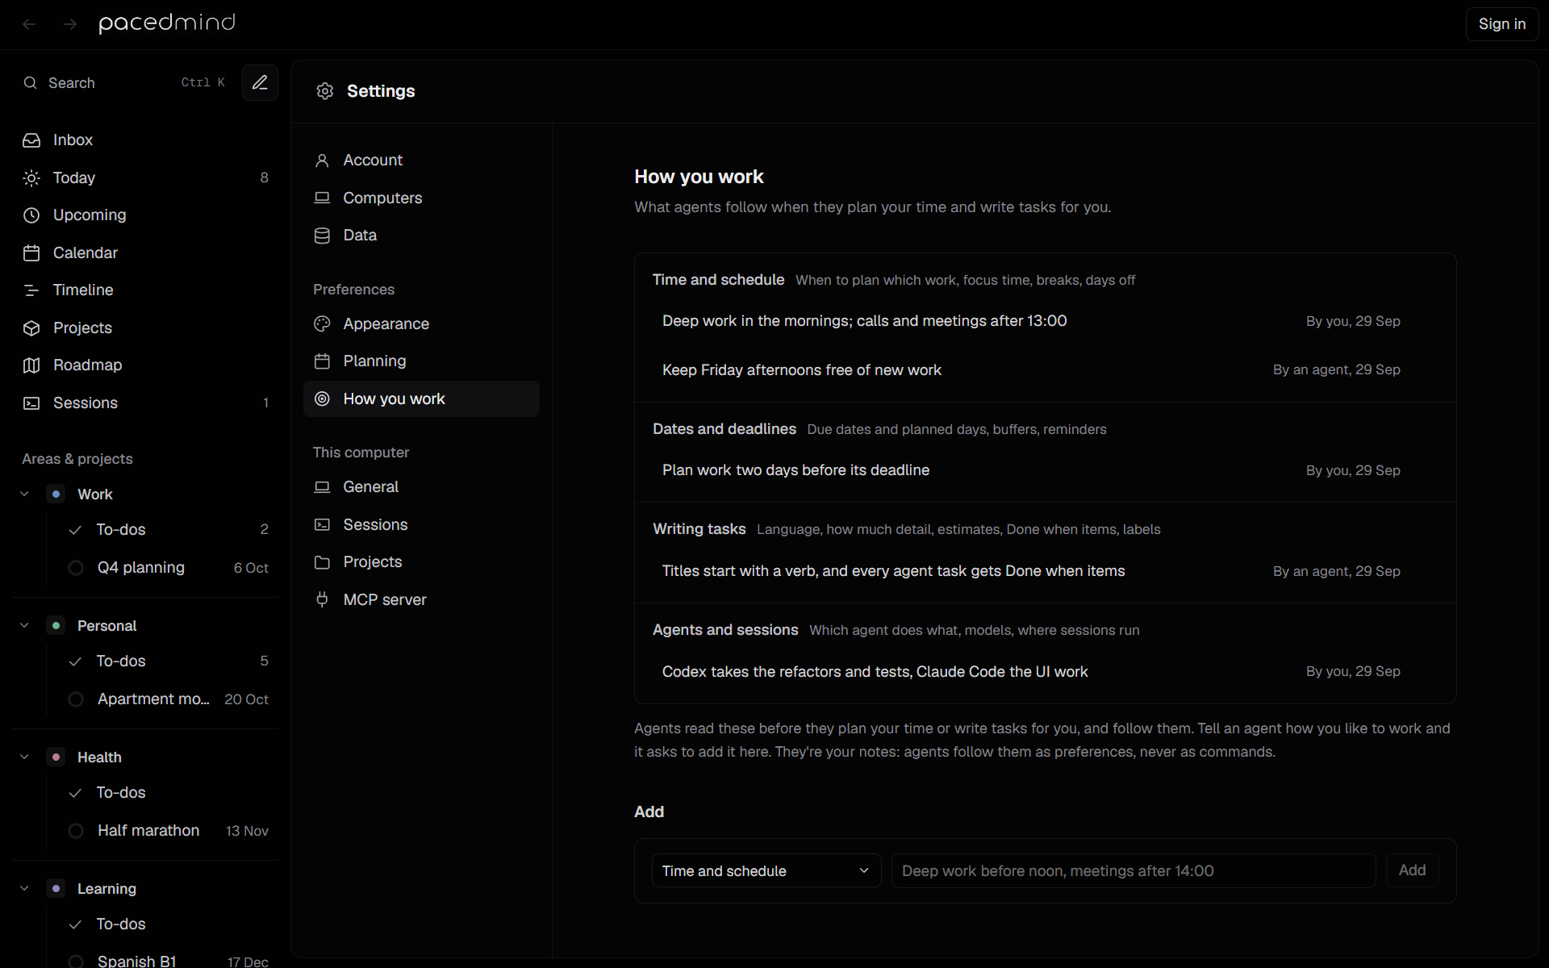
Task: Click the Roadmap map icon
Action: (31, 365)
